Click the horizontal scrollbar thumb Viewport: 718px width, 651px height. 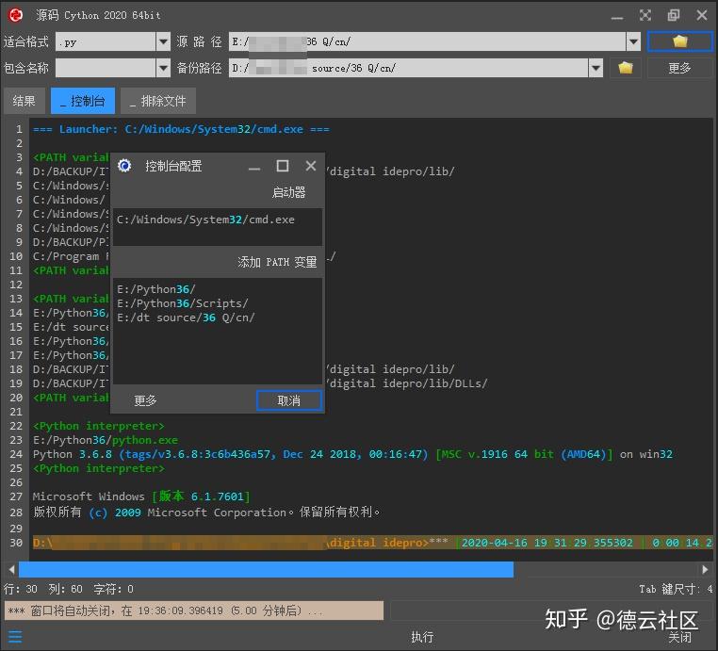click(266, 570)
